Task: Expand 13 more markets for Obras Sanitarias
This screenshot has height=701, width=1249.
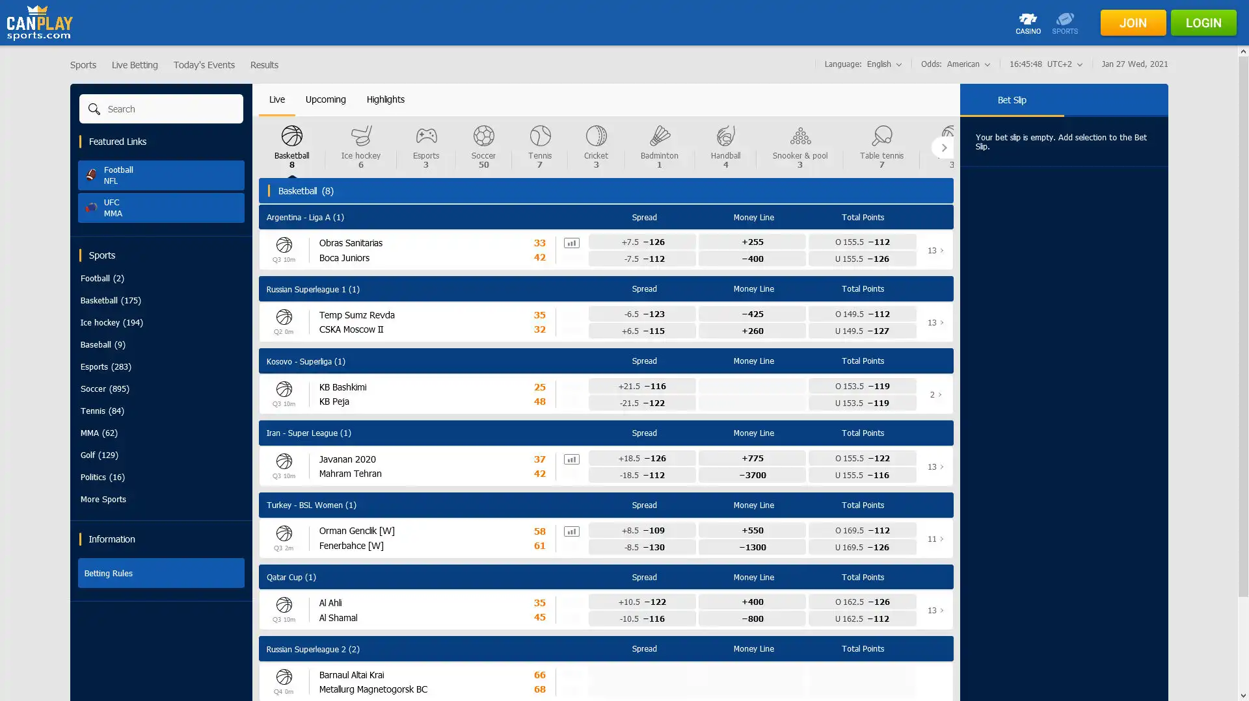Action: click(x=935, y=250)
